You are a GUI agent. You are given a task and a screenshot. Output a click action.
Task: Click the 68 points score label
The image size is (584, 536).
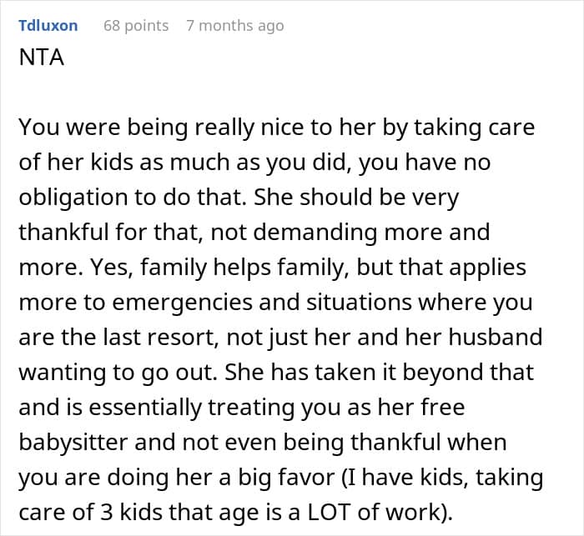136,26
